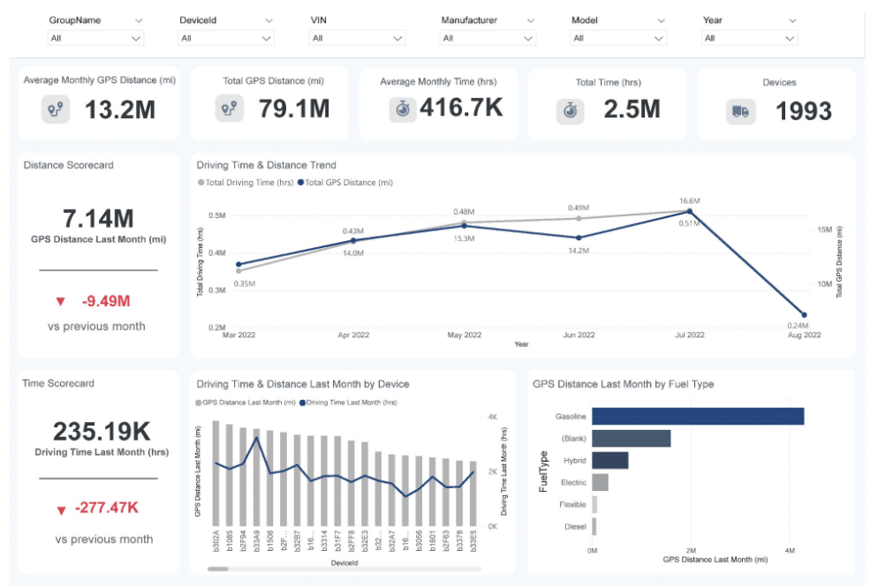Open the GroupName filter dropdown
This screenshot has width=878, height=588.
pyautogui.click(x=95, y=38)
